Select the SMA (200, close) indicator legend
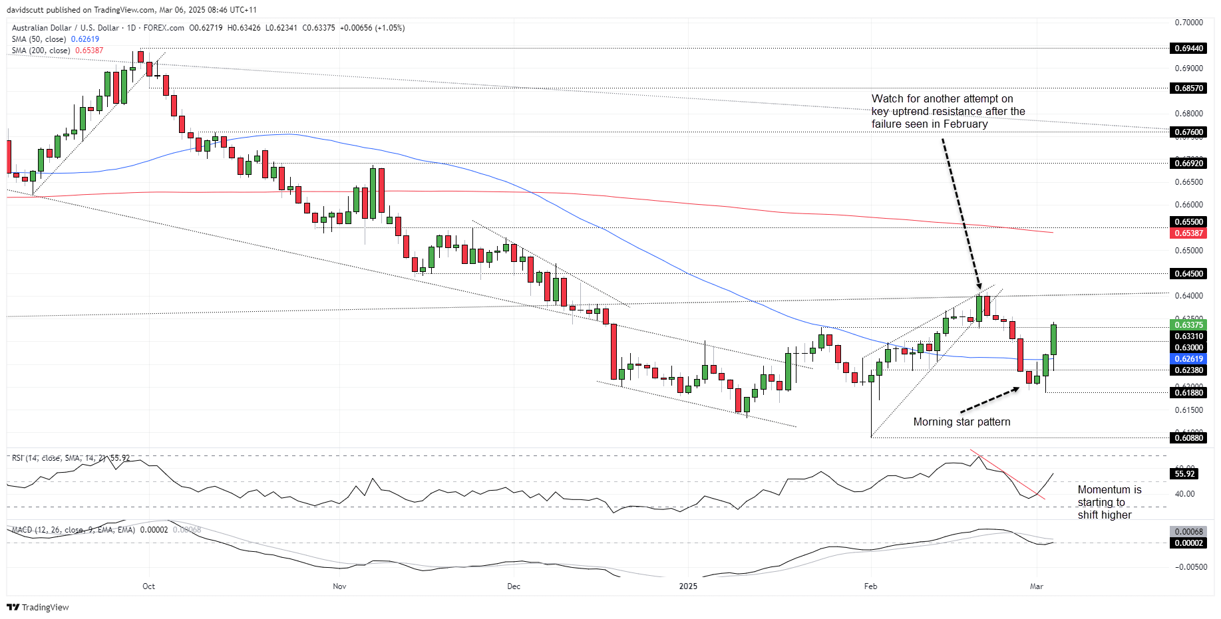 point(57,51)
